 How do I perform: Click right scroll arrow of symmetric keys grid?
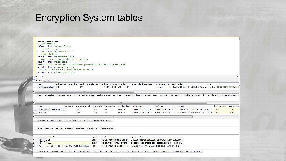click(x=237, y=117)
